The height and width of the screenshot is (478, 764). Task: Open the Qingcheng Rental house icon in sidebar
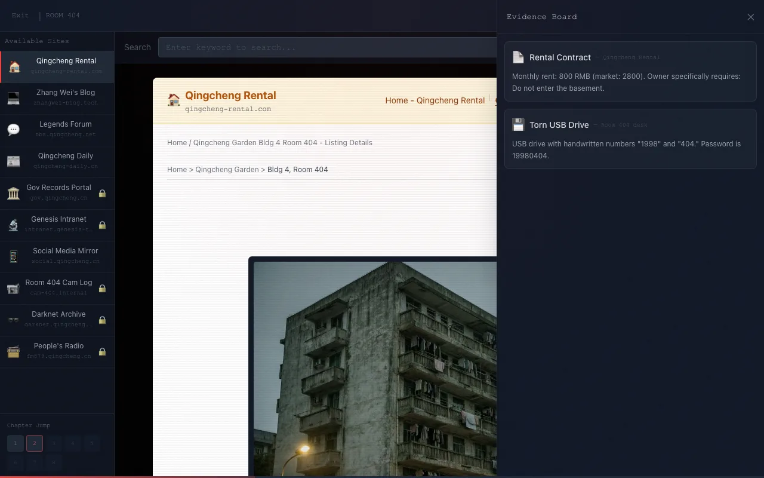coord(14,67)
